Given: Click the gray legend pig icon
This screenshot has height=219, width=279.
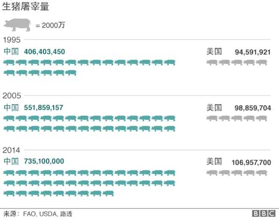Looking at the screenshot, I should (x=17, y=25).
